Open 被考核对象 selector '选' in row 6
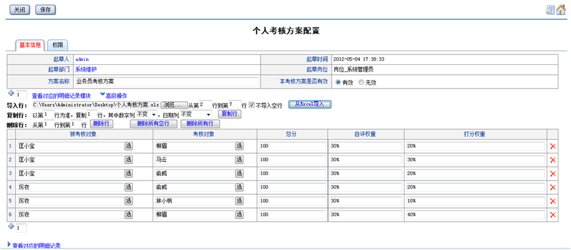Screen dimensions: 571x250 pyautogui.click(x=128, y=215)
